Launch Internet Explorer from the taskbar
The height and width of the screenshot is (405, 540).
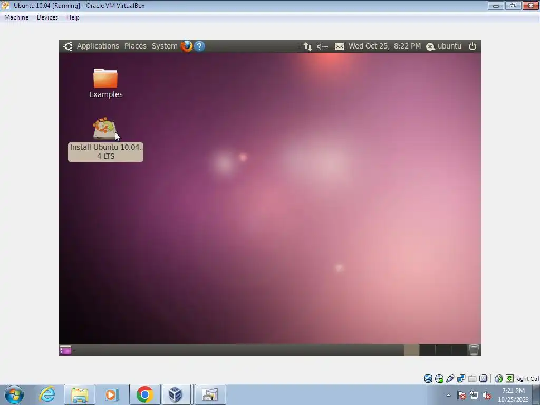pos(47,394)
